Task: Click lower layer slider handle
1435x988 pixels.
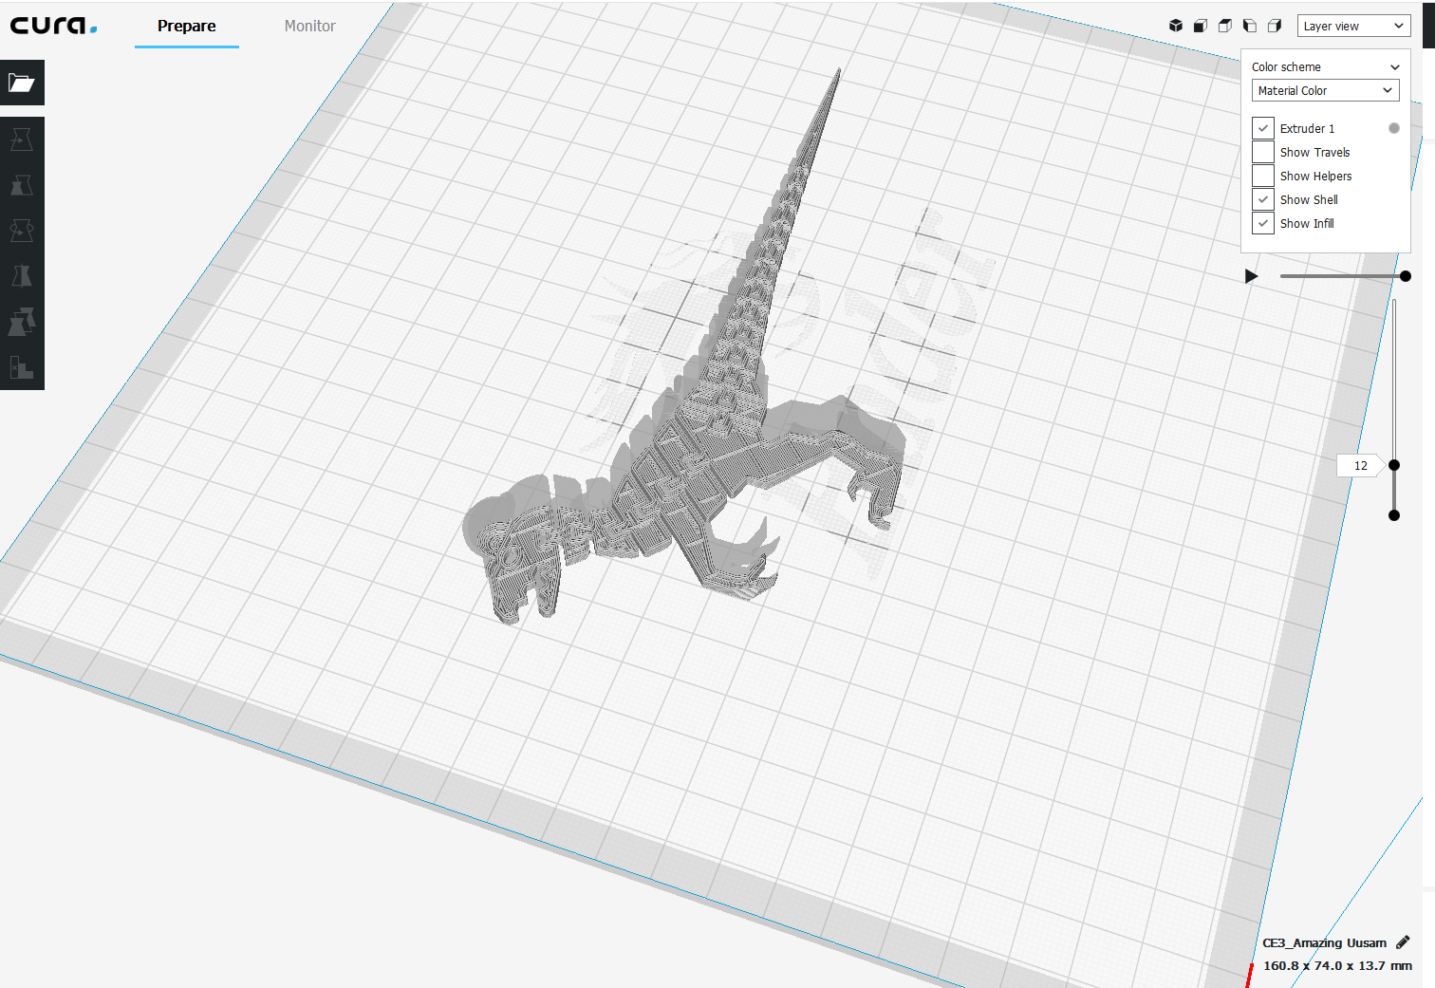Action: [1394, 515]
